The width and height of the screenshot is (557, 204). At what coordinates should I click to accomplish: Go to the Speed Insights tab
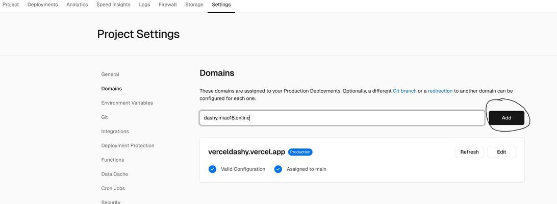click(x=113, y=5)
